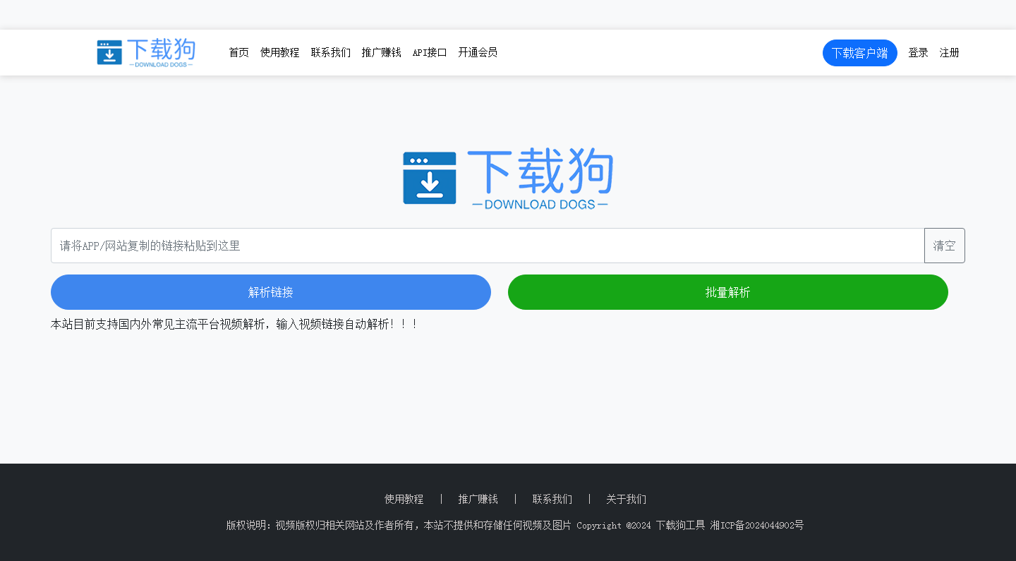The height and width of the screenshot is (561, 1016).
Task: Click the 下载客户端 button
Action: coord(859,52)
